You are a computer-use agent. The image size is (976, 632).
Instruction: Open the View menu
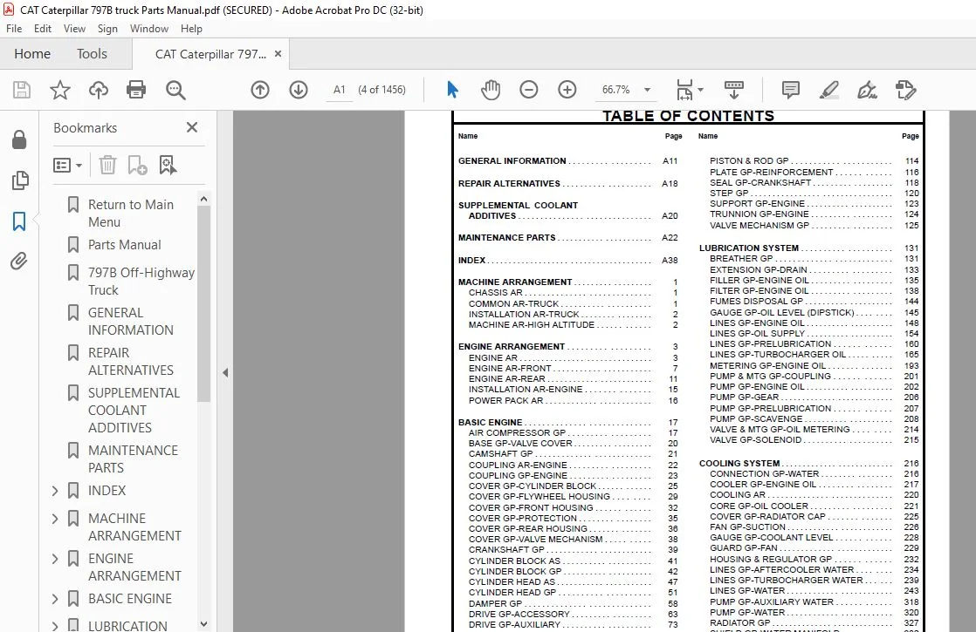point(74,29)
